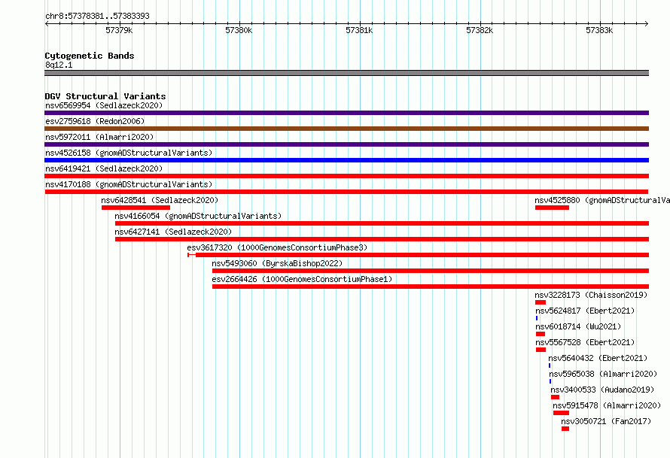This screenshot has width=670, height=458.
Task: Open nsv5915478 (Almarri2020) label
Action: click(x=607, y=405)
